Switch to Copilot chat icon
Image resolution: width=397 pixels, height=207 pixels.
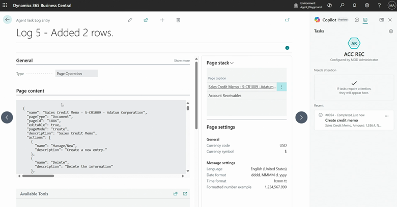tap(357, 20)
